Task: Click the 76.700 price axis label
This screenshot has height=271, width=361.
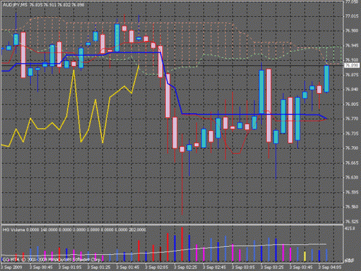Action: point(352,148)
